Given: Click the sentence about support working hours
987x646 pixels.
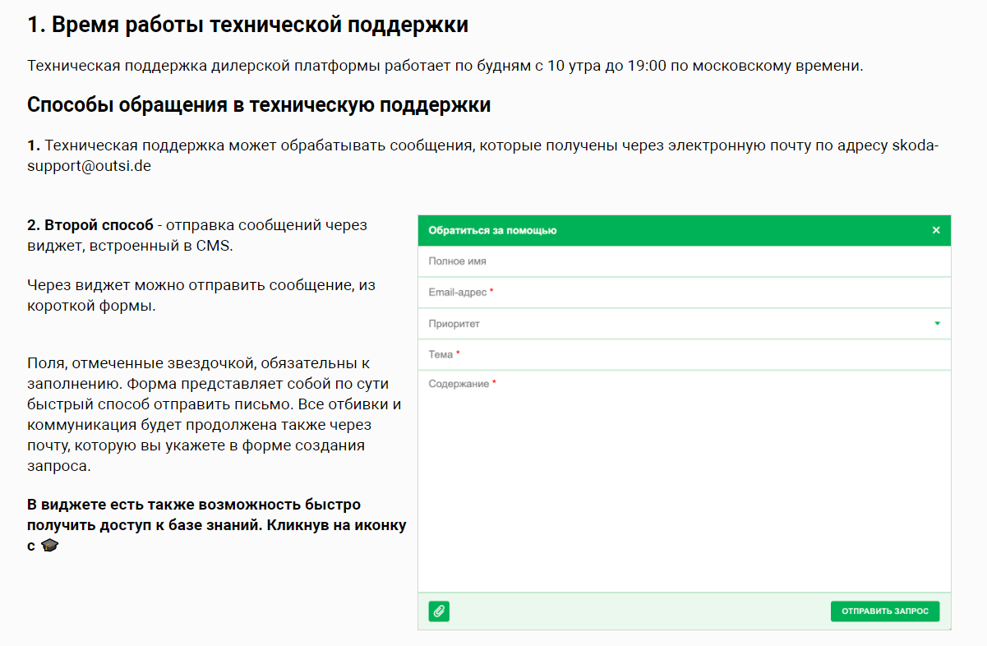Looking at the screenshot, I should tap(445, 66).
